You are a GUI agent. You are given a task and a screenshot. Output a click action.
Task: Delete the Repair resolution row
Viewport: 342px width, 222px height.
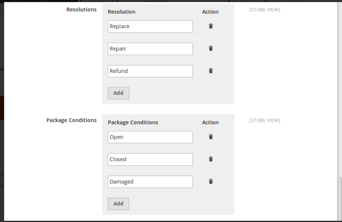(x=211, y=48)
